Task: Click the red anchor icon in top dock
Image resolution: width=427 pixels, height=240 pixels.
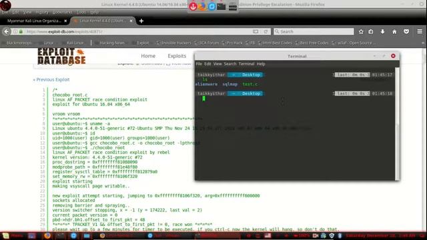Action: [x=193, y=7]
